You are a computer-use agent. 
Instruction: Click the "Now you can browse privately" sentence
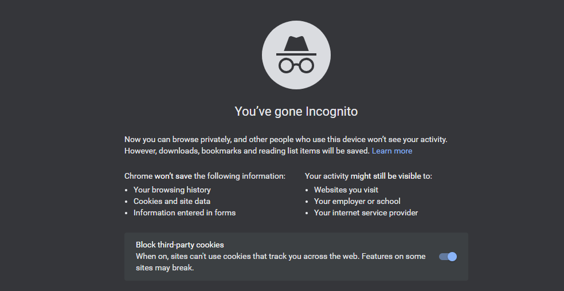pyautogui.click(x=285, y=139)
